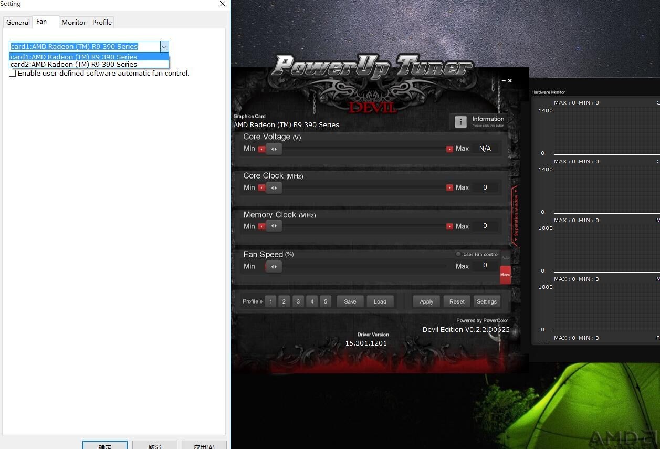The image size is (660, 449).
Task: Click the driver version text 15.301.1201
Action: pyautogui.click(x=366, y=343)
